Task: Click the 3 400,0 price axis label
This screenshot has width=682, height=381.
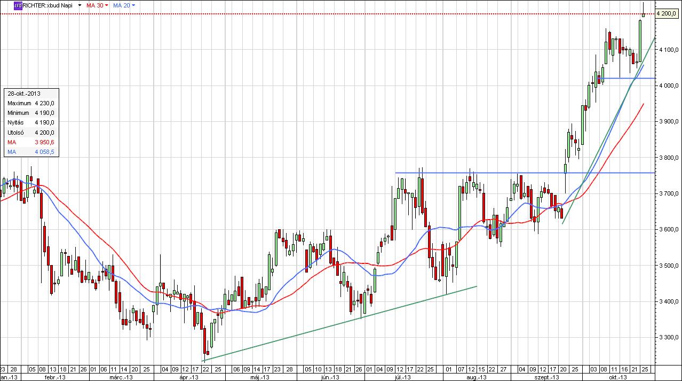Action: pos(668,301)
